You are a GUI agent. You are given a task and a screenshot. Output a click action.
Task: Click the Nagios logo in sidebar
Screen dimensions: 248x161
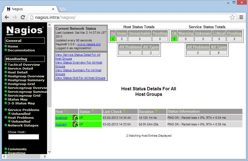click(x=25, y=30)
